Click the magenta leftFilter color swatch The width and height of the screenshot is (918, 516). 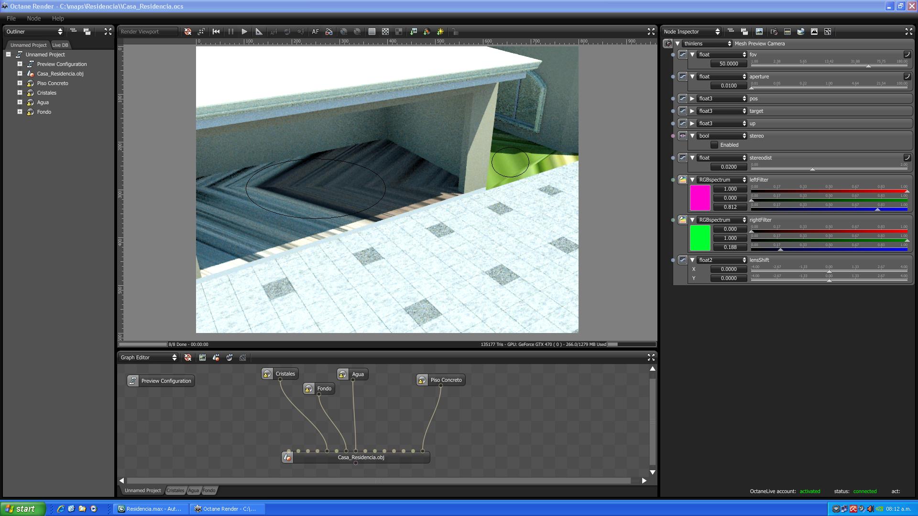pos(700,198)
